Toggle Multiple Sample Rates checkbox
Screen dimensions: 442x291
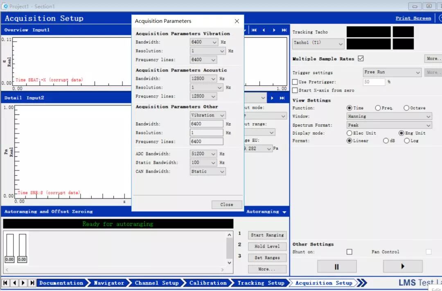361,59
